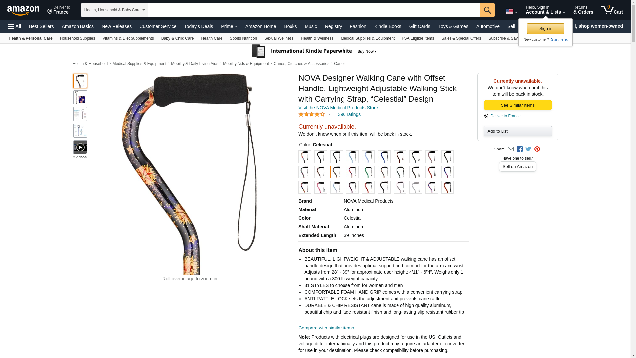
Task: Open the Visit the NOVA Medical Products Store link
Action: (338, 108)
